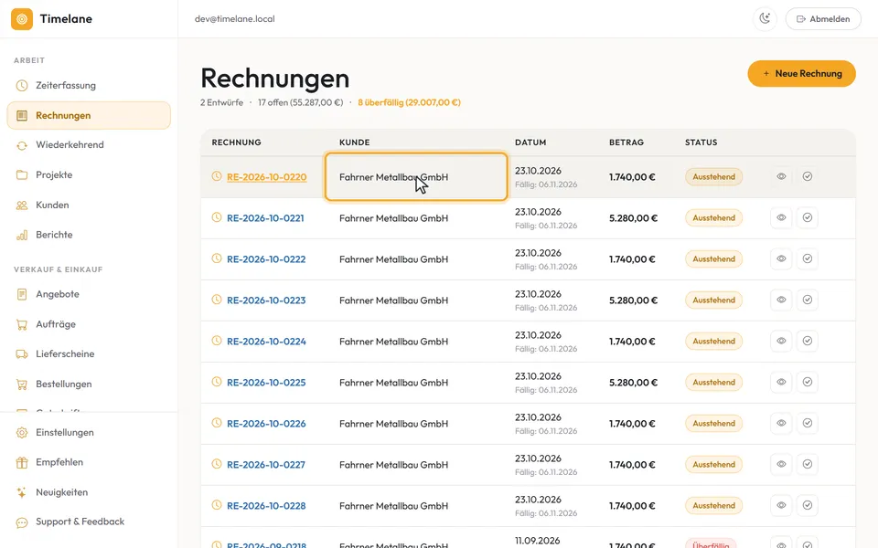Preview invoice RE-2026-10-0225 with eye icon
The height and width of the screenshot is (548, 878).
pos(781,382)
